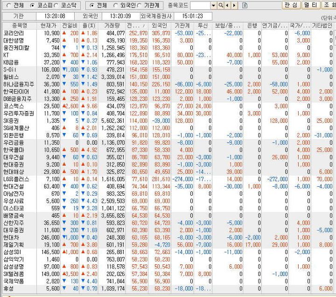Select the DGB금융지주 stock row name
This screenshot has width=336, height=297.
tap(18, 99)
